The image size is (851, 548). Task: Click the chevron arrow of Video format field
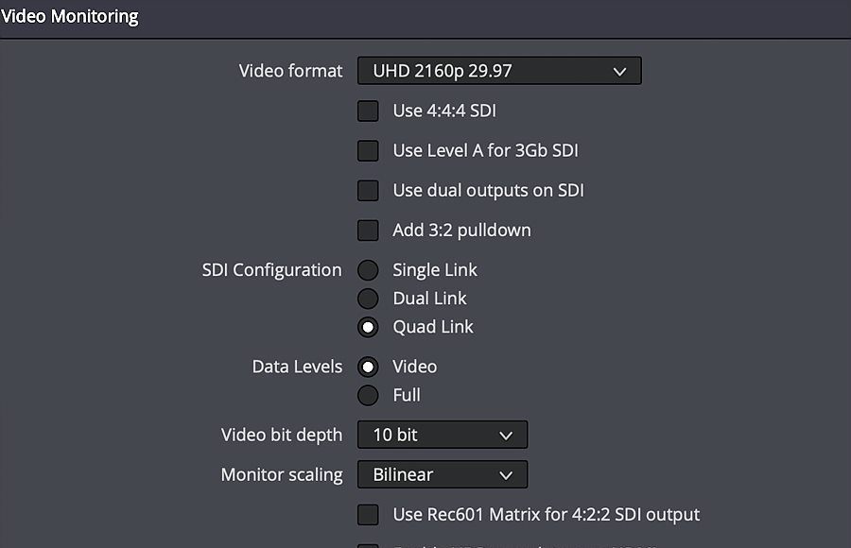[x=619, y=71]
